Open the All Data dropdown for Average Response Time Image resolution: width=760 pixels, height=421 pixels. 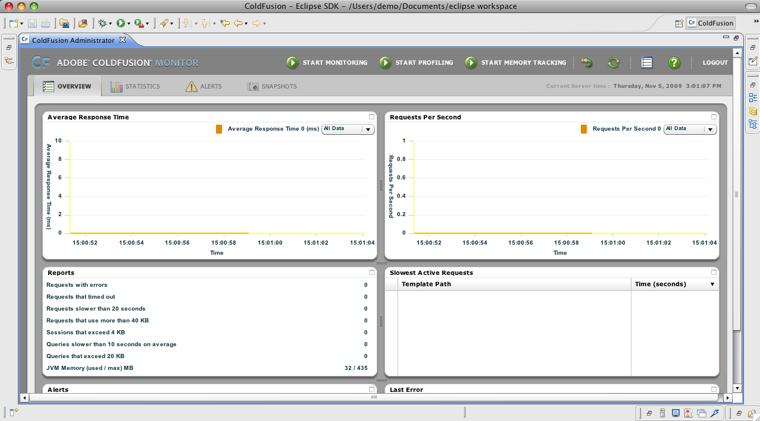pos(348,129)
